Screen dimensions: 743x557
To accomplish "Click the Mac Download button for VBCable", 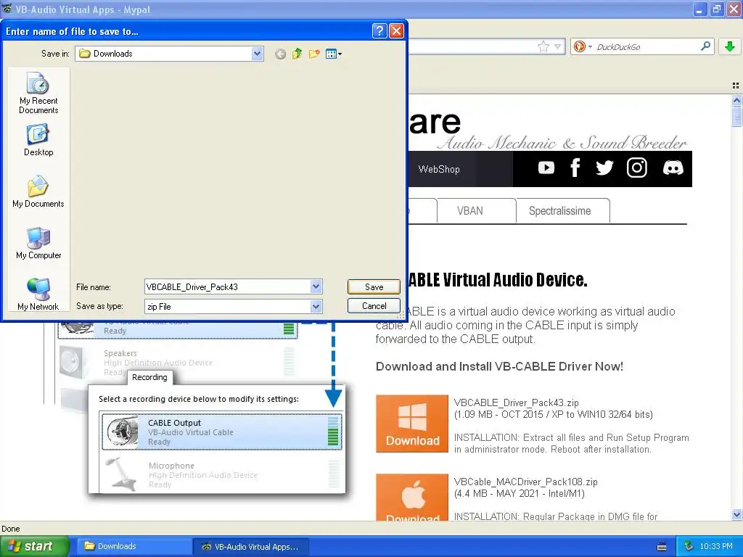I will (x=412, y=498).
